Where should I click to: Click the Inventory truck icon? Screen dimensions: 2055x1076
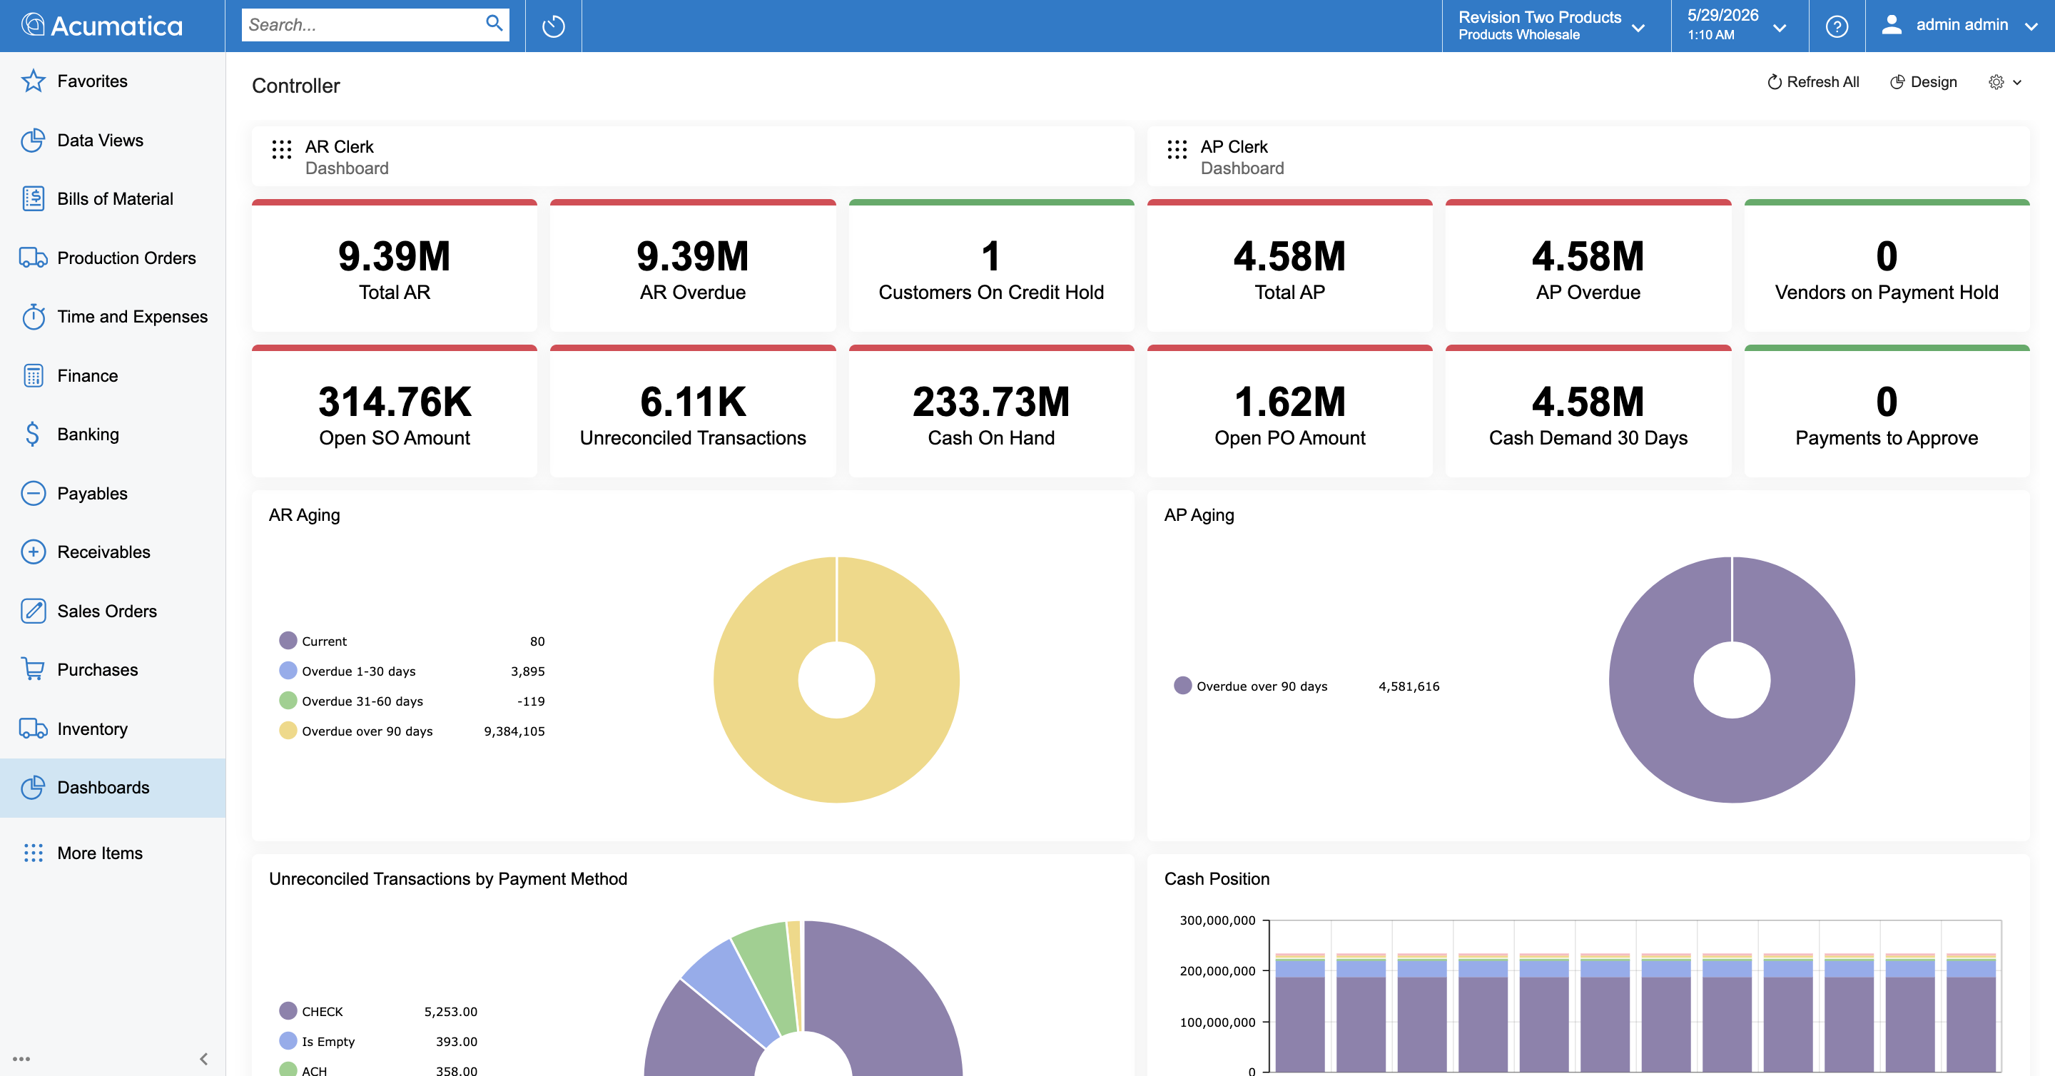click(33, 729)
